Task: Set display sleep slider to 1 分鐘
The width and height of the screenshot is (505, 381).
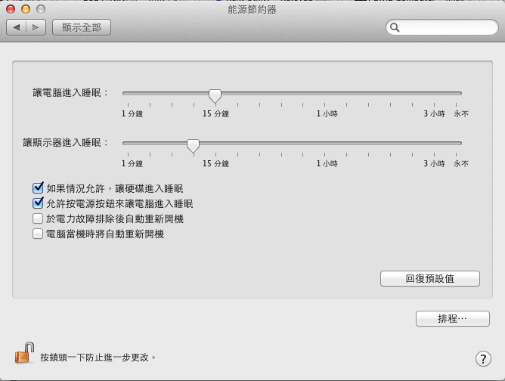Action: pyautogui.click(x=129, y=144)
